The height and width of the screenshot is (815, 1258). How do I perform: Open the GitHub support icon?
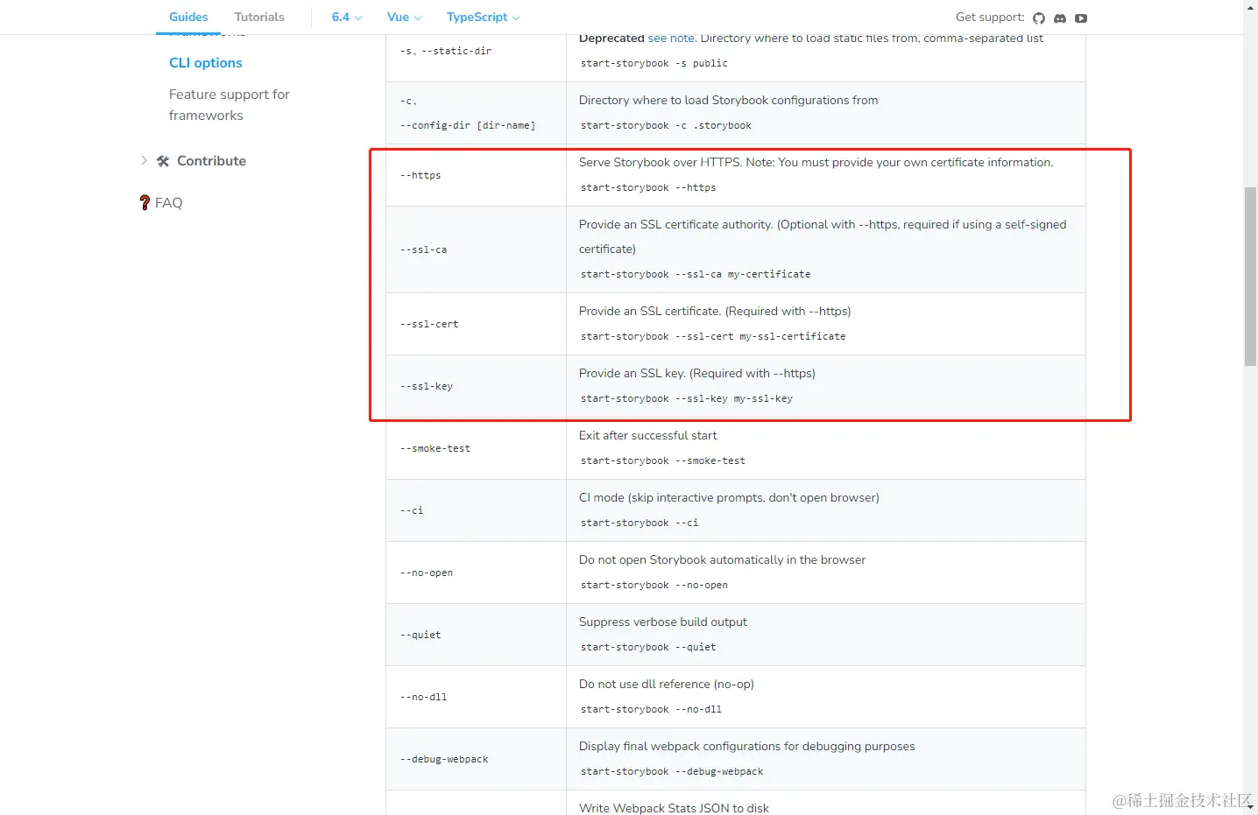coord(1039,18)
